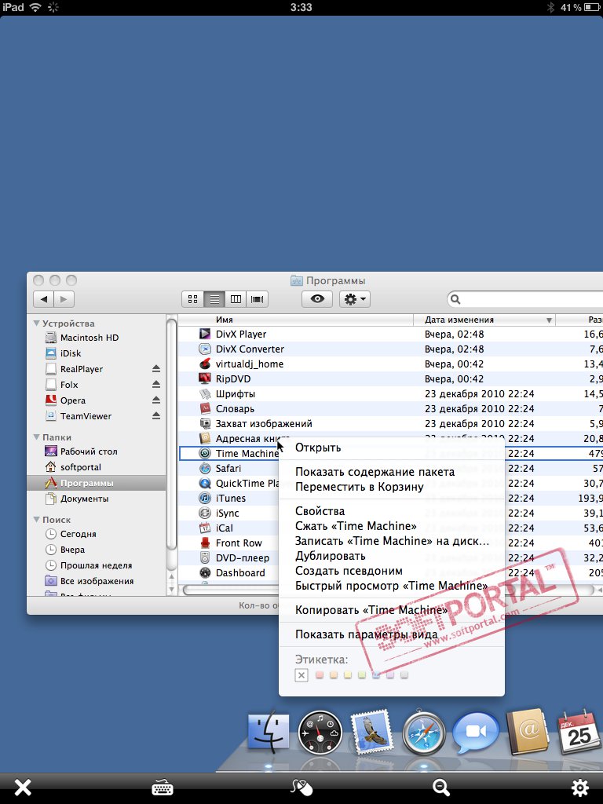The width and height of the screenshot is (603, 804).
Task: Eject the Opera volume
Action: pos(156,400)
